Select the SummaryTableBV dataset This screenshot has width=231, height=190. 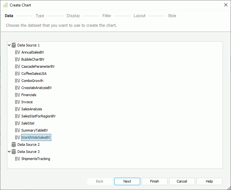[x=34, y=130]
